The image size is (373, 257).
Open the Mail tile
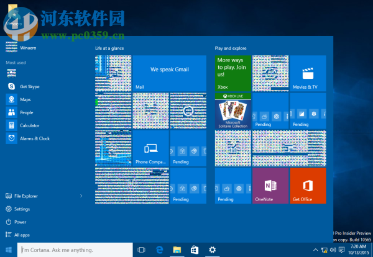(169, 73)
